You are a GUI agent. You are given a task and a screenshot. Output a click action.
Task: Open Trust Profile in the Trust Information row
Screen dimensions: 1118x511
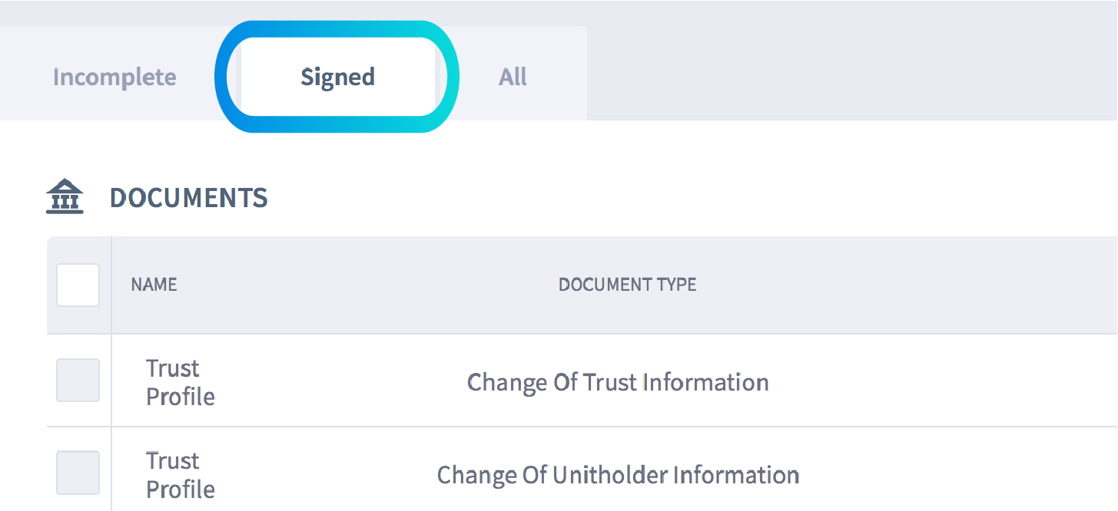180,382
